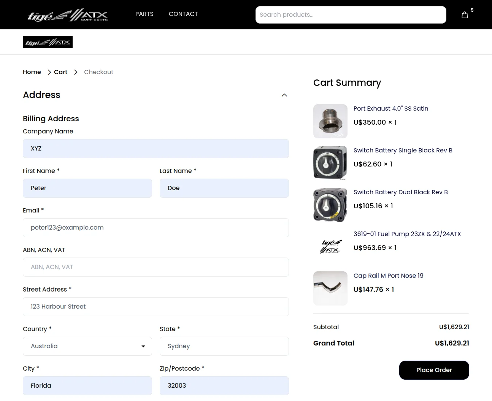Click the ABN, ACN, VAT input field
The image size is (492, 401).
point(156,267)
